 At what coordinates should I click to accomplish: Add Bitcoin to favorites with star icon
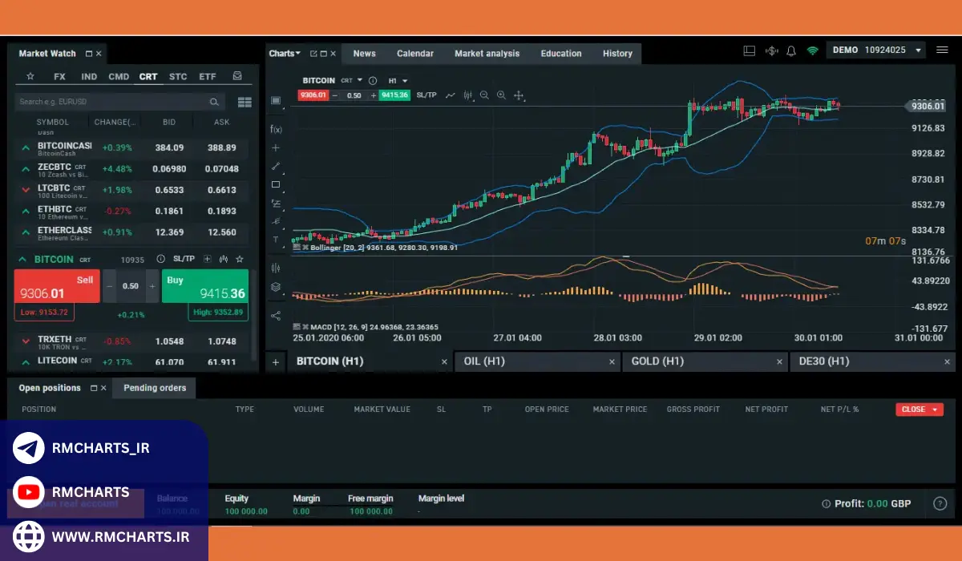tap(240, 260)
